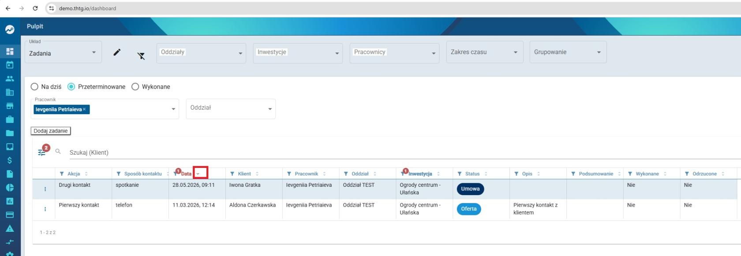Sort by the Wykonane column header

[647, 174]
